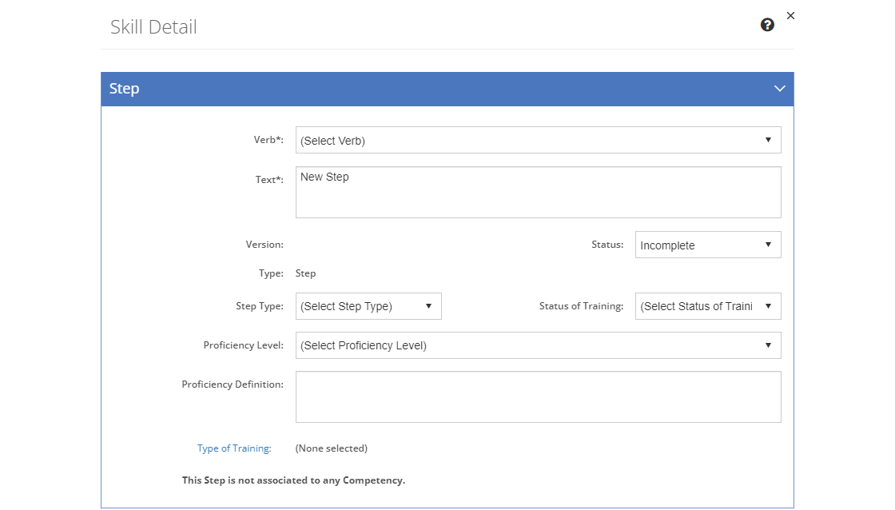Screen dimensions: 895x510
Task: Open the Type of Training link
Action: tap(234, 448)
